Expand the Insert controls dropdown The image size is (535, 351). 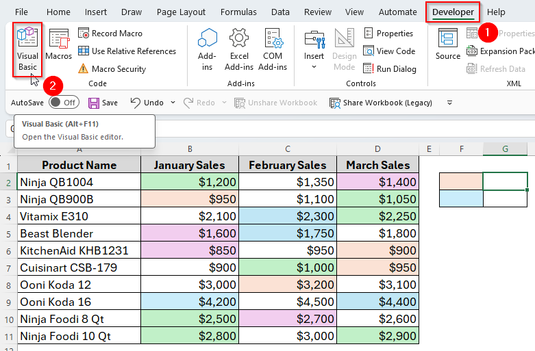point(314,66)
